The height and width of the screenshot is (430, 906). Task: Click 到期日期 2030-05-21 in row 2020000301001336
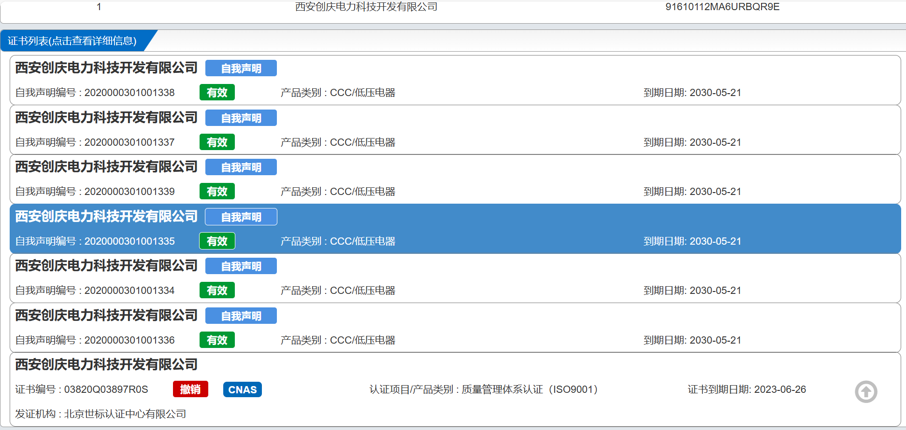(692, 340)
